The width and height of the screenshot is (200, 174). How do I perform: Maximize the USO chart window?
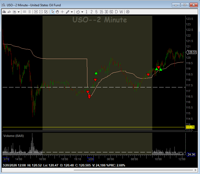point(185,5)
